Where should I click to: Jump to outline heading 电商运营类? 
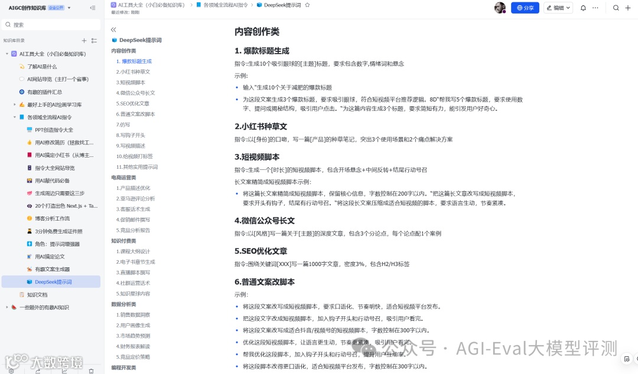[123, 178]
